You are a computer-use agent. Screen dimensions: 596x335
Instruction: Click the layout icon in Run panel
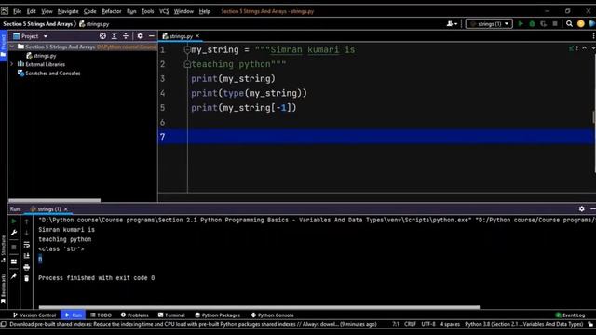[14, 261]
